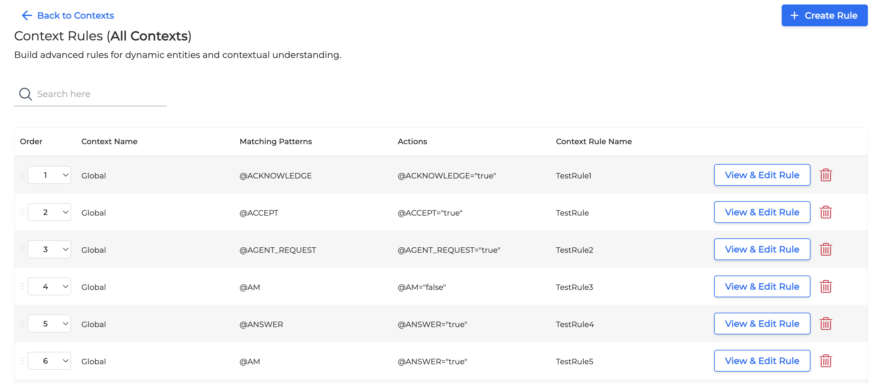Click the Matching Patterns column header
This screenshot has height=387, width=882.
[x=276, y=141]
